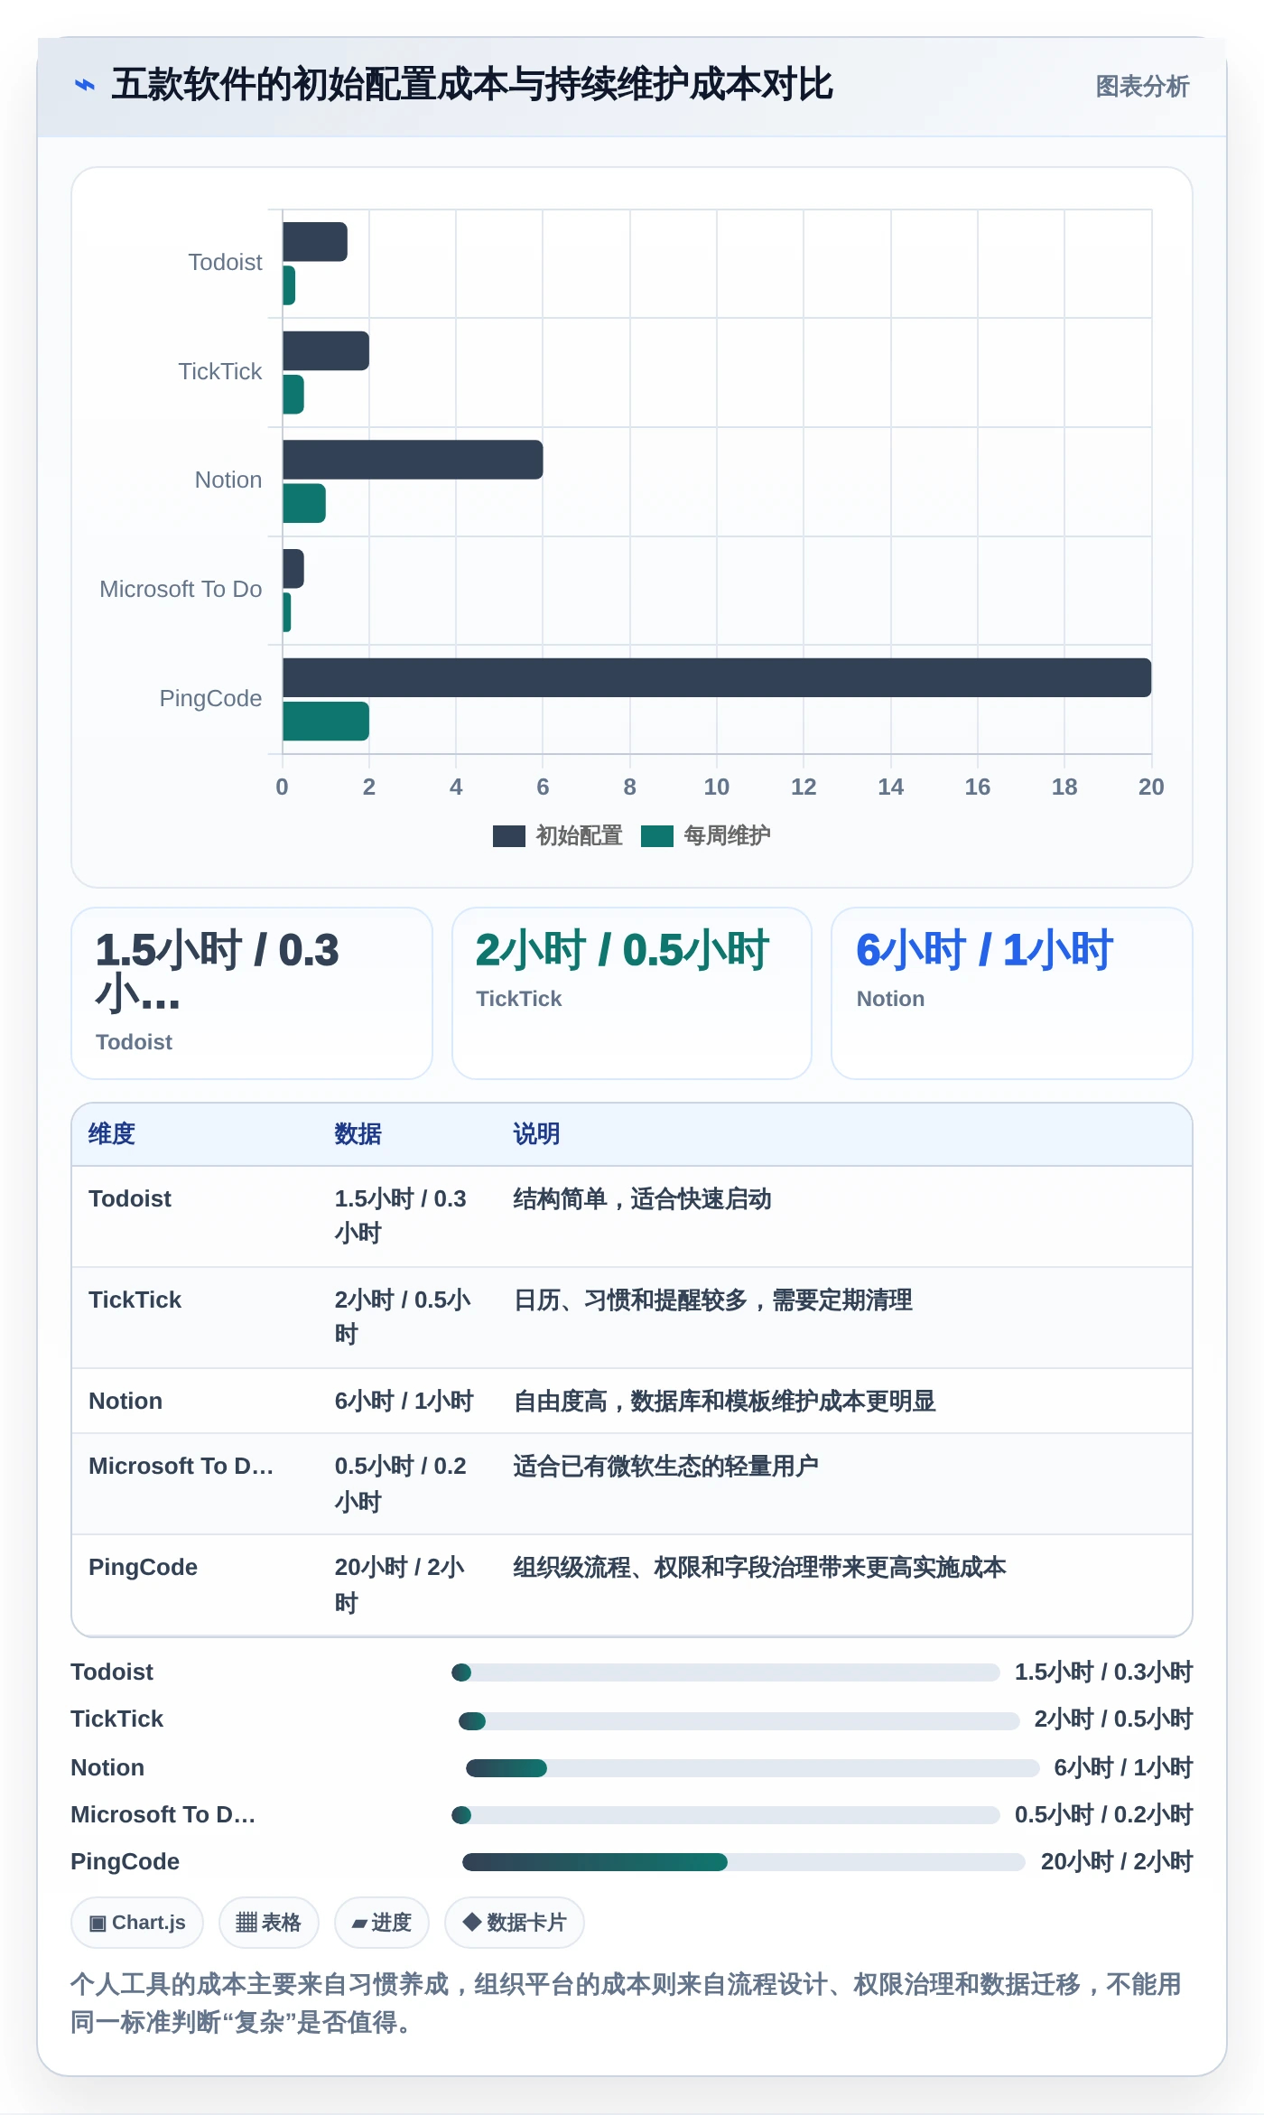Click the Microsoft To Do axis label
This screenshot has height=2115, width=1264.
pyautogui.click(x=181, y=589)
